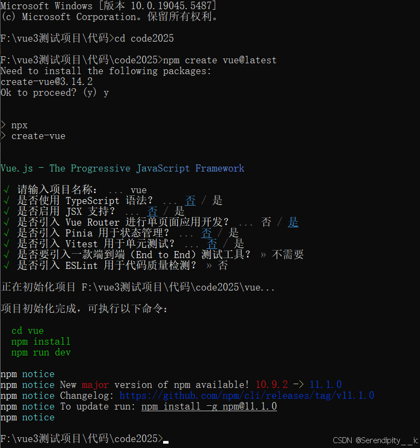Click the 'cd code2025' command text
The width and height of the screenshot is (420, 448).
pos(144,38)
